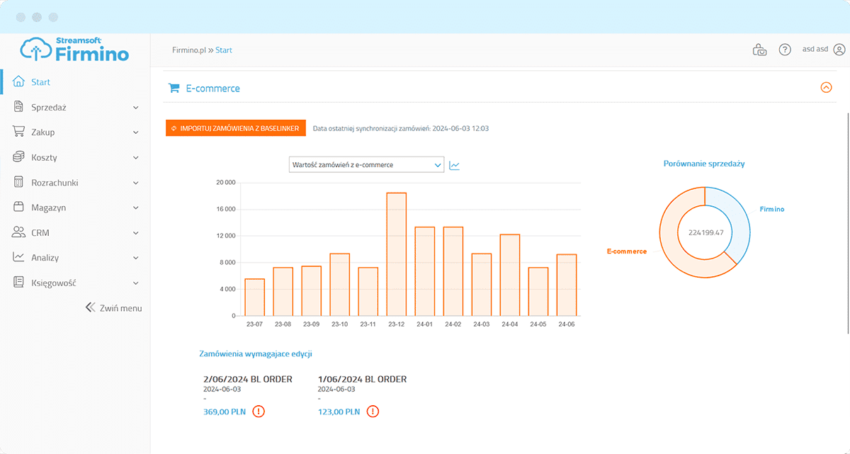Click the Porównanie sprzedaży title
Image resolution: width=850 pixels, height=454 pixels.
click(x=704, y=164)
